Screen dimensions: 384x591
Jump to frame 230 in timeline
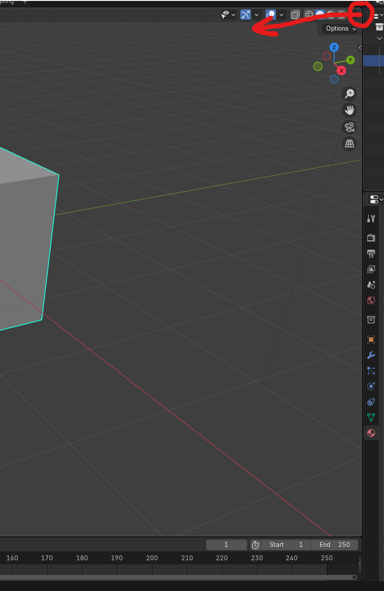point(257,558)
